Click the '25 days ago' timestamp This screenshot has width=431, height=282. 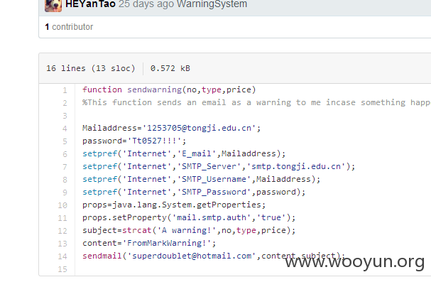[146, 4]
